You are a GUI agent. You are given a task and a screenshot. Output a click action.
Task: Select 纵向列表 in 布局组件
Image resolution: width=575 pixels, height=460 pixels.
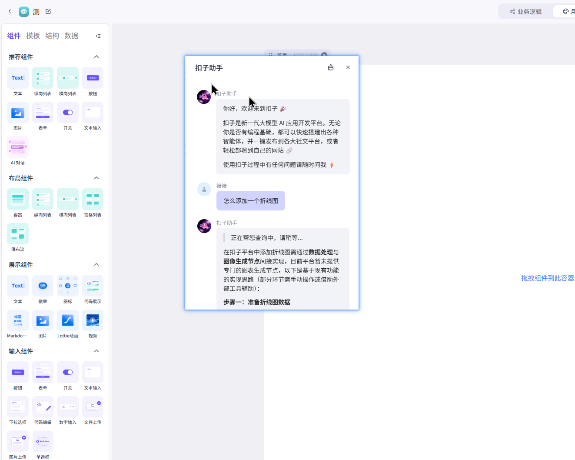coord(43,203)
